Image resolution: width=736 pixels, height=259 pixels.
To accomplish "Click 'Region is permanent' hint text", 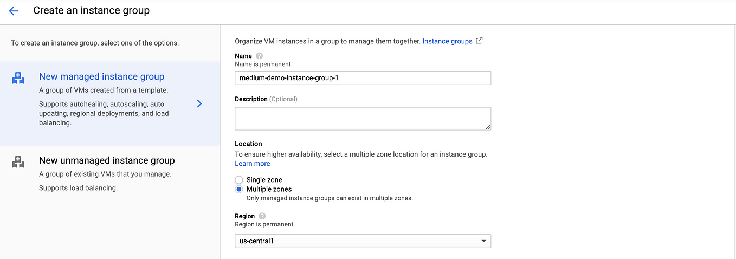I will (x=264, y=224).
